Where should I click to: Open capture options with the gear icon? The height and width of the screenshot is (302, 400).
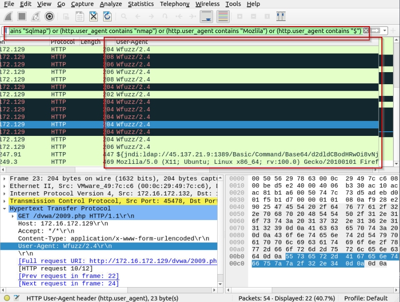point(49,16)
